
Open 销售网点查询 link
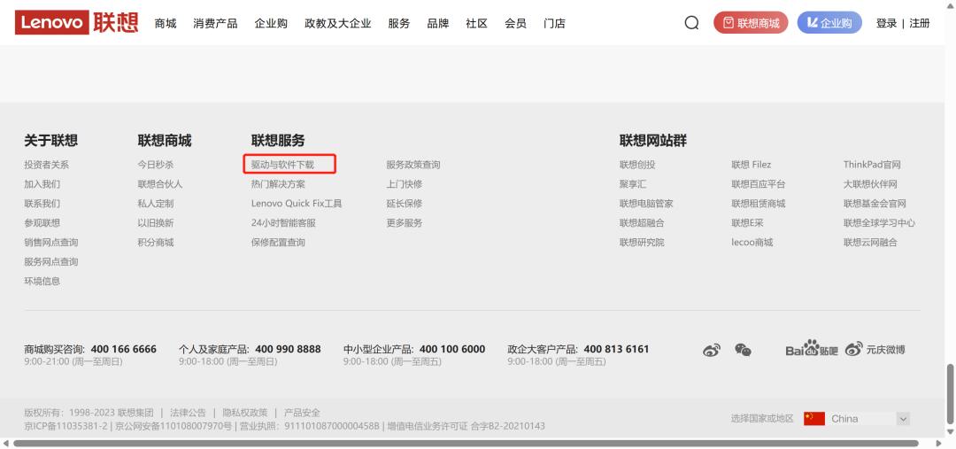(x=51, y=243)
